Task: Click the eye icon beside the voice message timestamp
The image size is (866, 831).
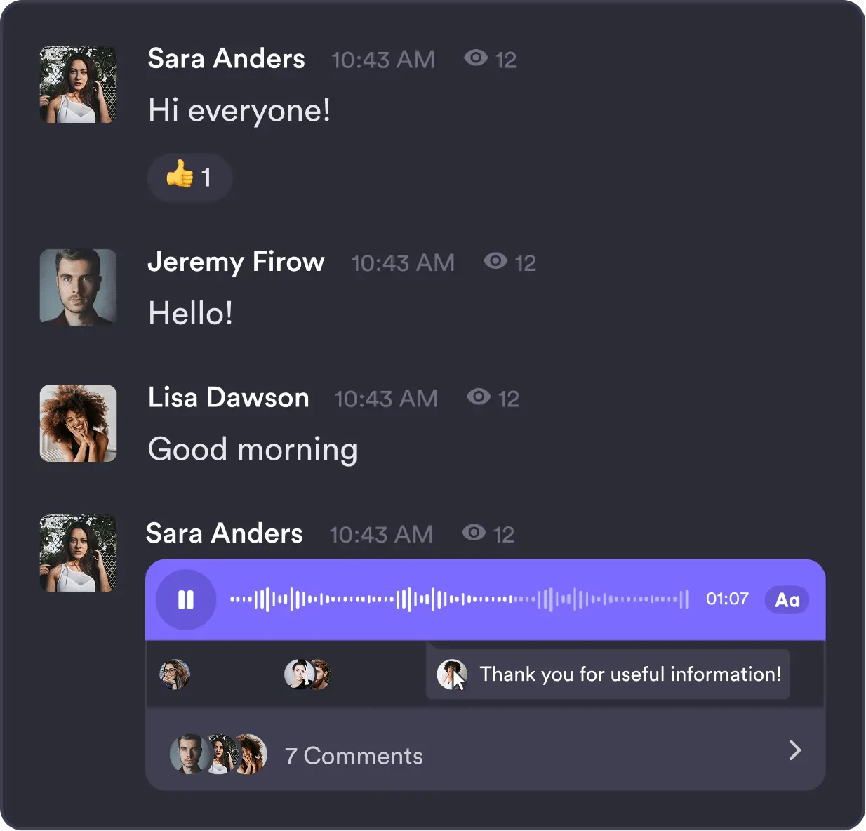Action: (x=474, y=533)
